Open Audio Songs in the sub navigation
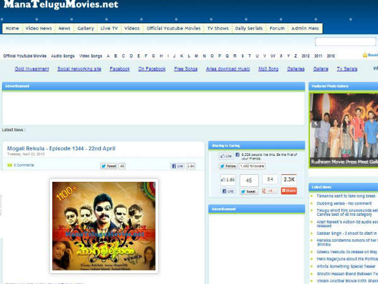This screenshot has width=378, height=284. point(63,56)
